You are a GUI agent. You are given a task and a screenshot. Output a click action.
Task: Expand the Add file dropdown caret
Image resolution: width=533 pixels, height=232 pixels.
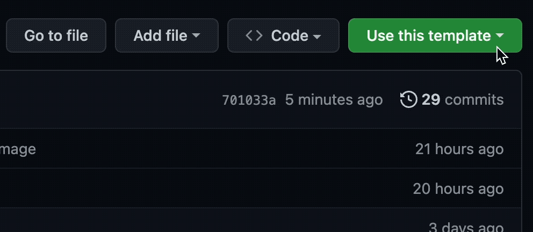click(x=196, y=35)
